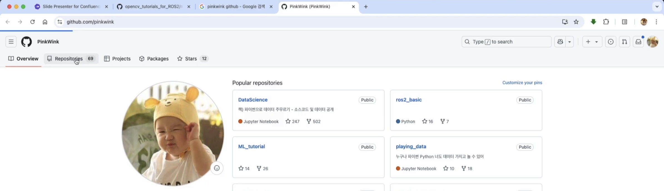Open the notifications inbox icon
This screenshot has width=664, height=191.
638,42
